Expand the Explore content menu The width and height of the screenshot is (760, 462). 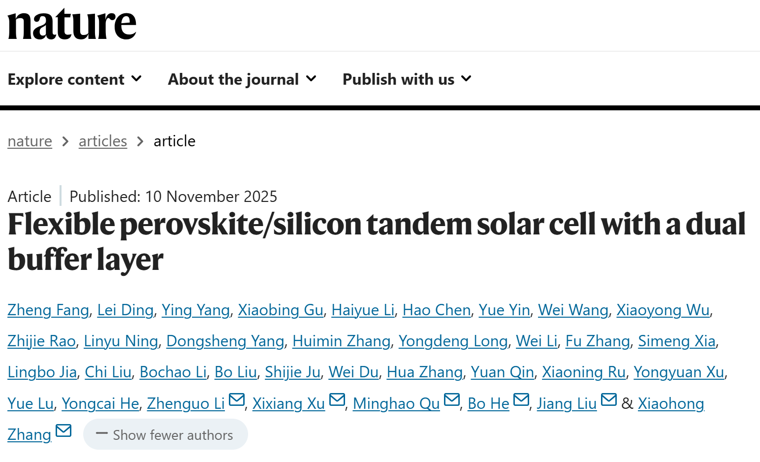click(75, 79)
